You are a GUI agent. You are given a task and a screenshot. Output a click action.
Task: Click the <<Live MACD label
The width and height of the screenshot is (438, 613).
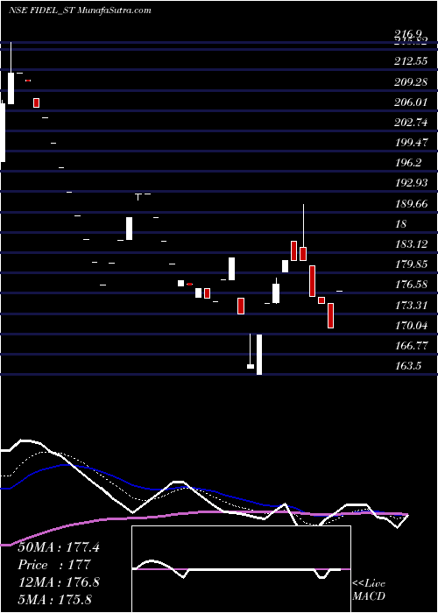click(369, 589)
